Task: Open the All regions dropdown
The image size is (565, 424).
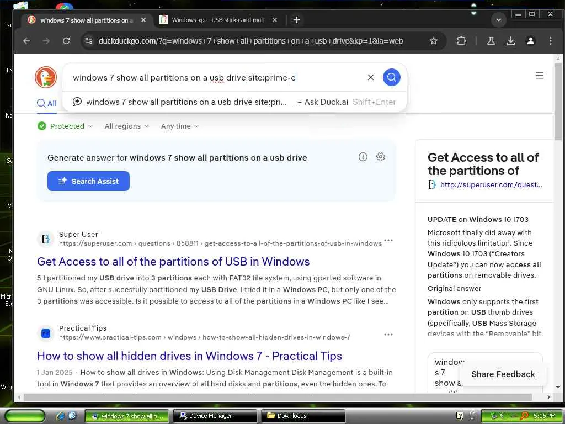Action: (126, 126)
